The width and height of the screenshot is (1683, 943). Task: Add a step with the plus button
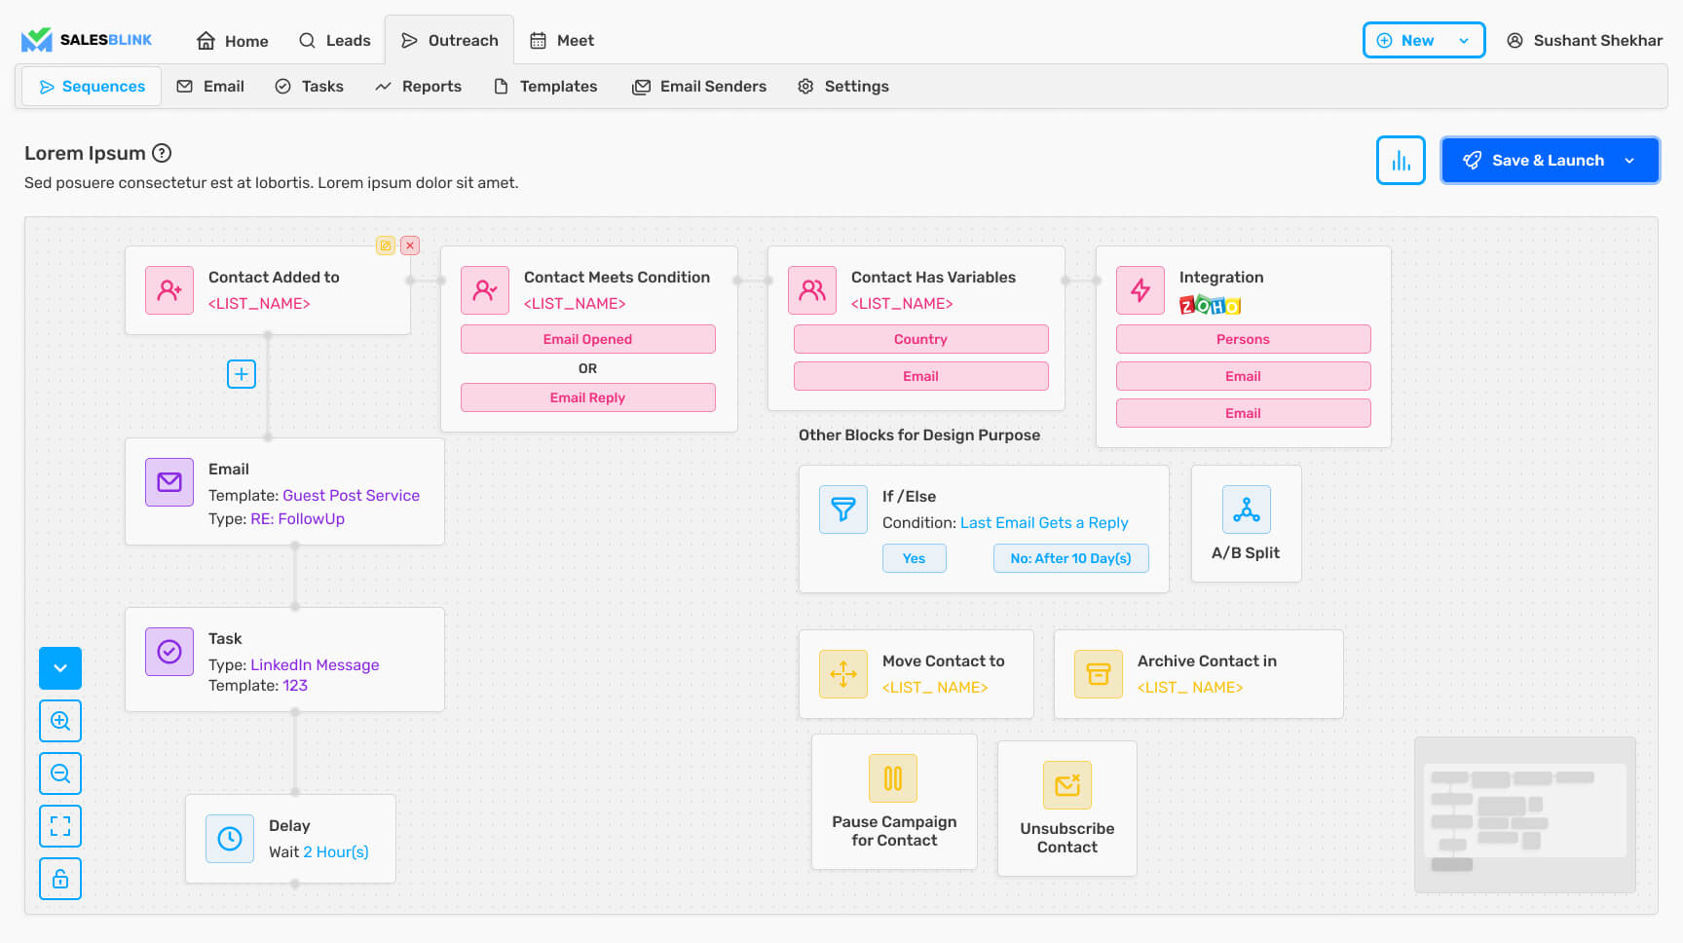(x=242, y=374)
